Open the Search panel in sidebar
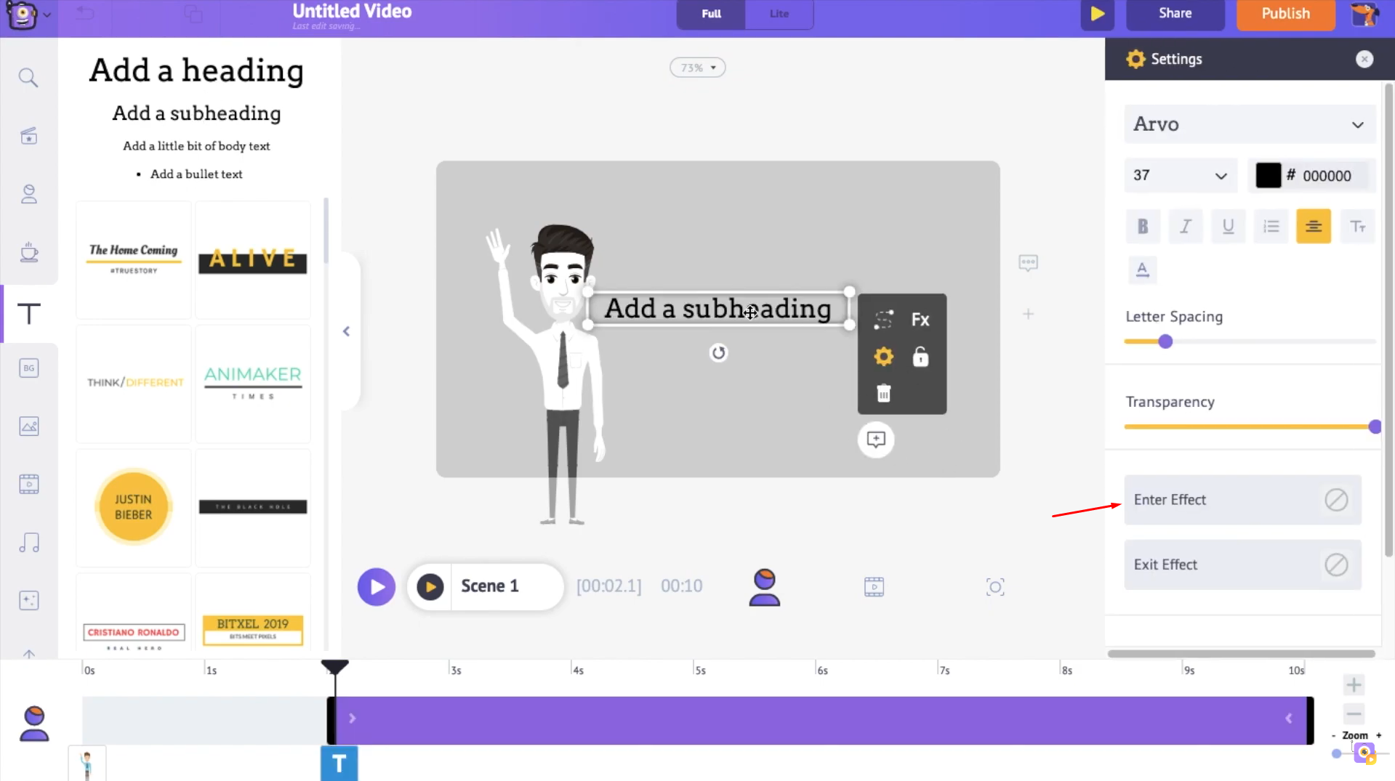 click(29, 77)
